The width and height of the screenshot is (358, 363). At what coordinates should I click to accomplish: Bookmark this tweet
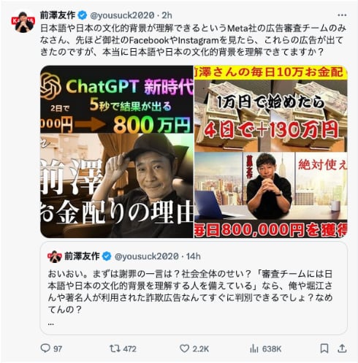(324, 348)
